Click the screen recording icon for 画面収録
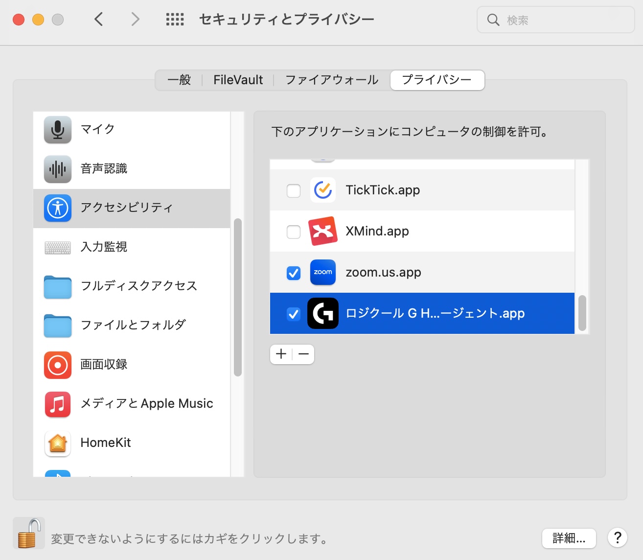The image size is (643, 560). point(58,365)
